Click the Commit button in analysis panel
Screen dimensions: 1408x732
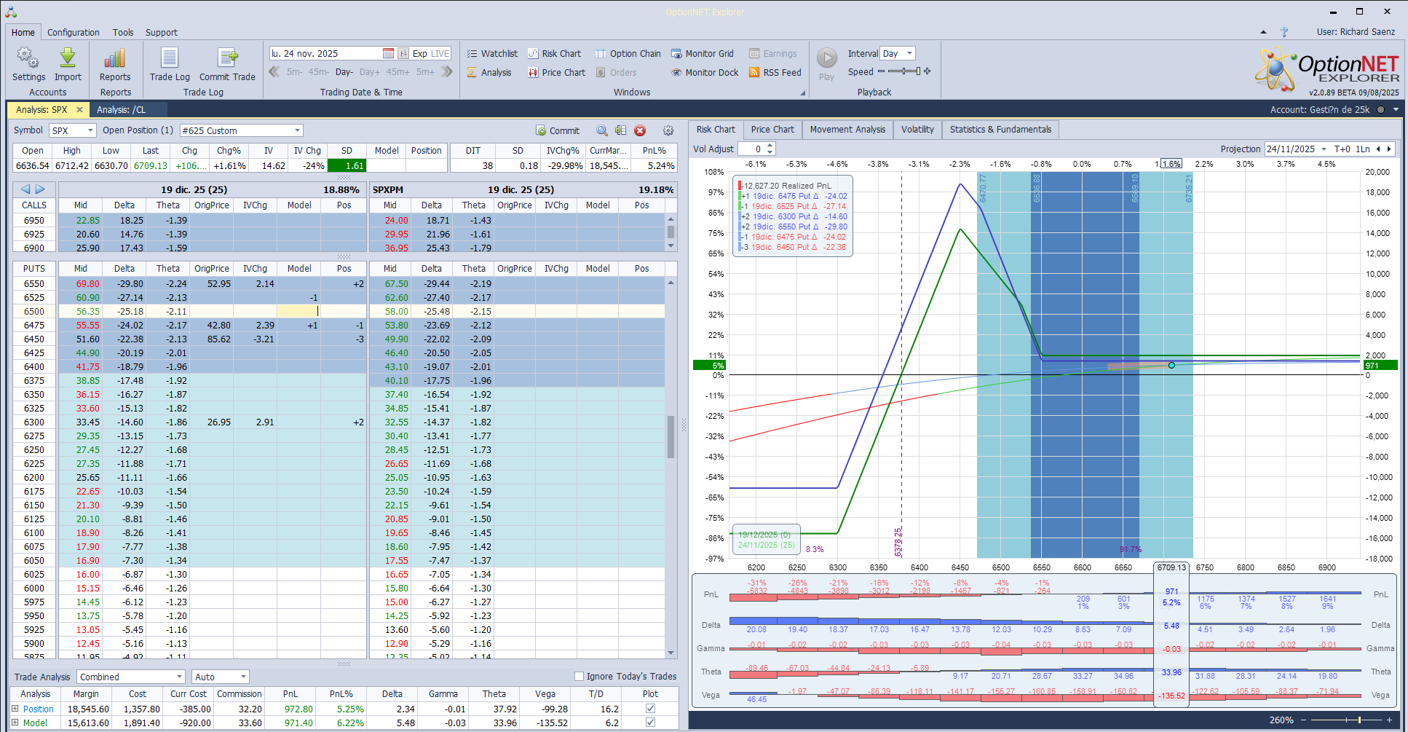pyautogui.click(x=558, y=131)
